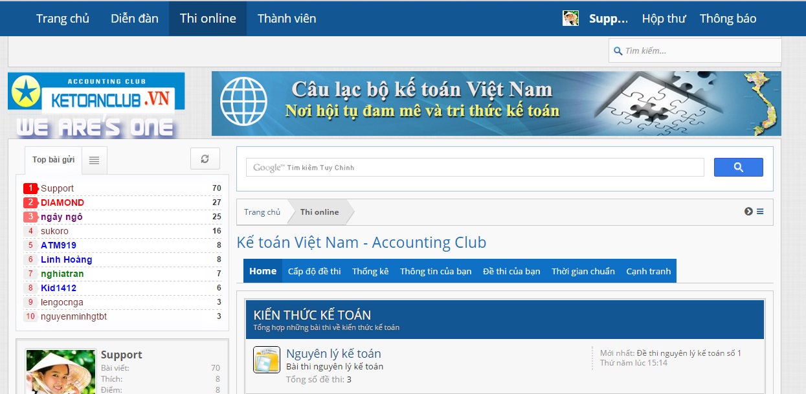Click the round arrow icon in breadcrumb bar
Screen dimensions: 806x394
click(x=748, y=212)
